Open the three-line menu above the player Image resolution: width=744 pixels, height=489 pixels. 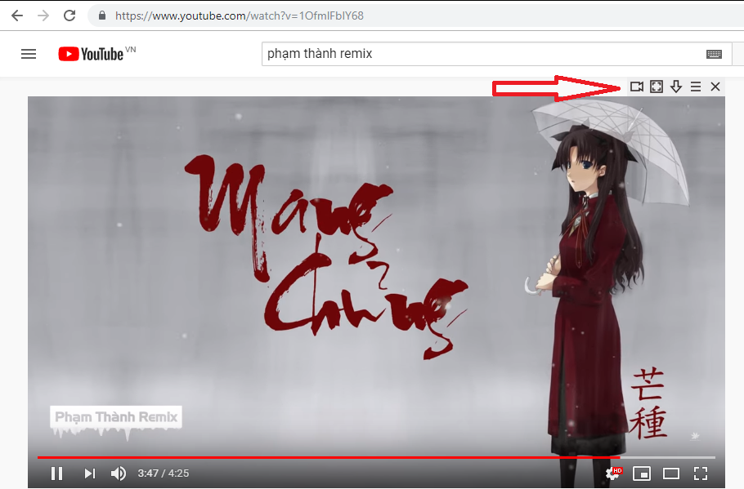click(696, 87)
